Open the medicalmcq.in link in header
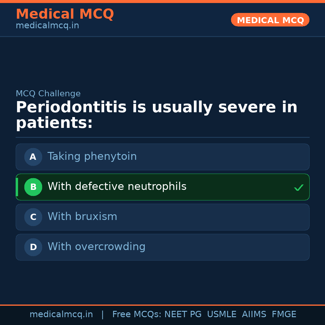Image resolution: width=325 pixels, height=325 pixels. click(47, 26)
